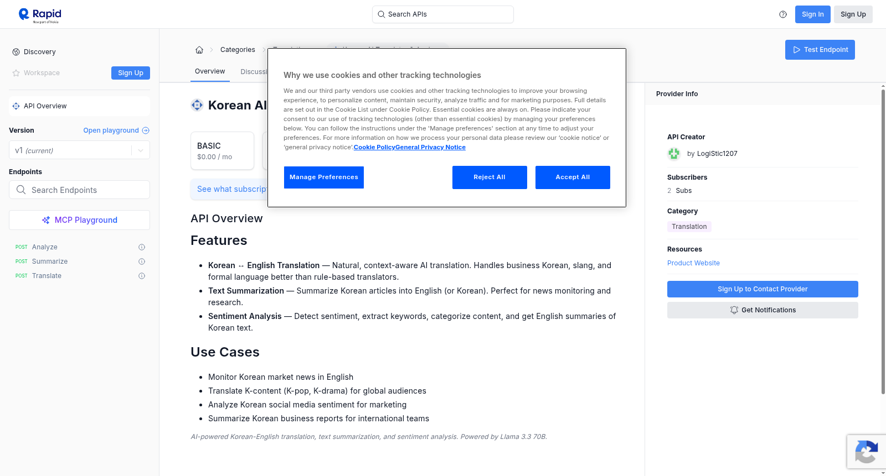Switch to the Discussions tab
Screen dimensions: 886x476
coord(254,72)
